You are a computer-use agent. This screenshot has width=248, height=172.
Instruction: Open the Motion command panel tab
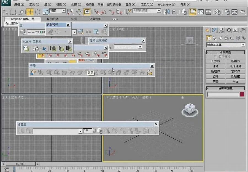[229, 30]
